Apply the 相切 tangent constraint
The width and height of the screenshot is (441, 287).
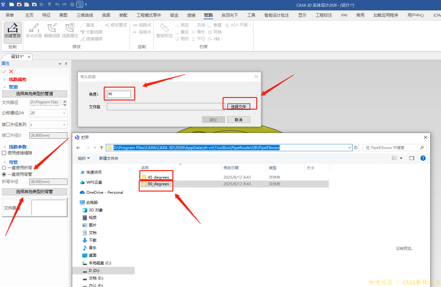[x=182, y=39]
